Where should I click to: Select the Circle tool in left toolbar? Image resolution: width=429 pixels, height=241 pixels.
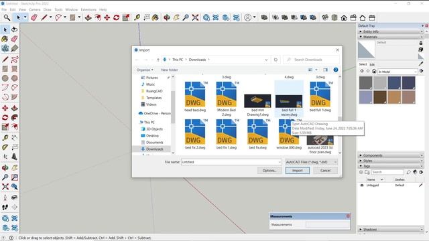(5, 78)
